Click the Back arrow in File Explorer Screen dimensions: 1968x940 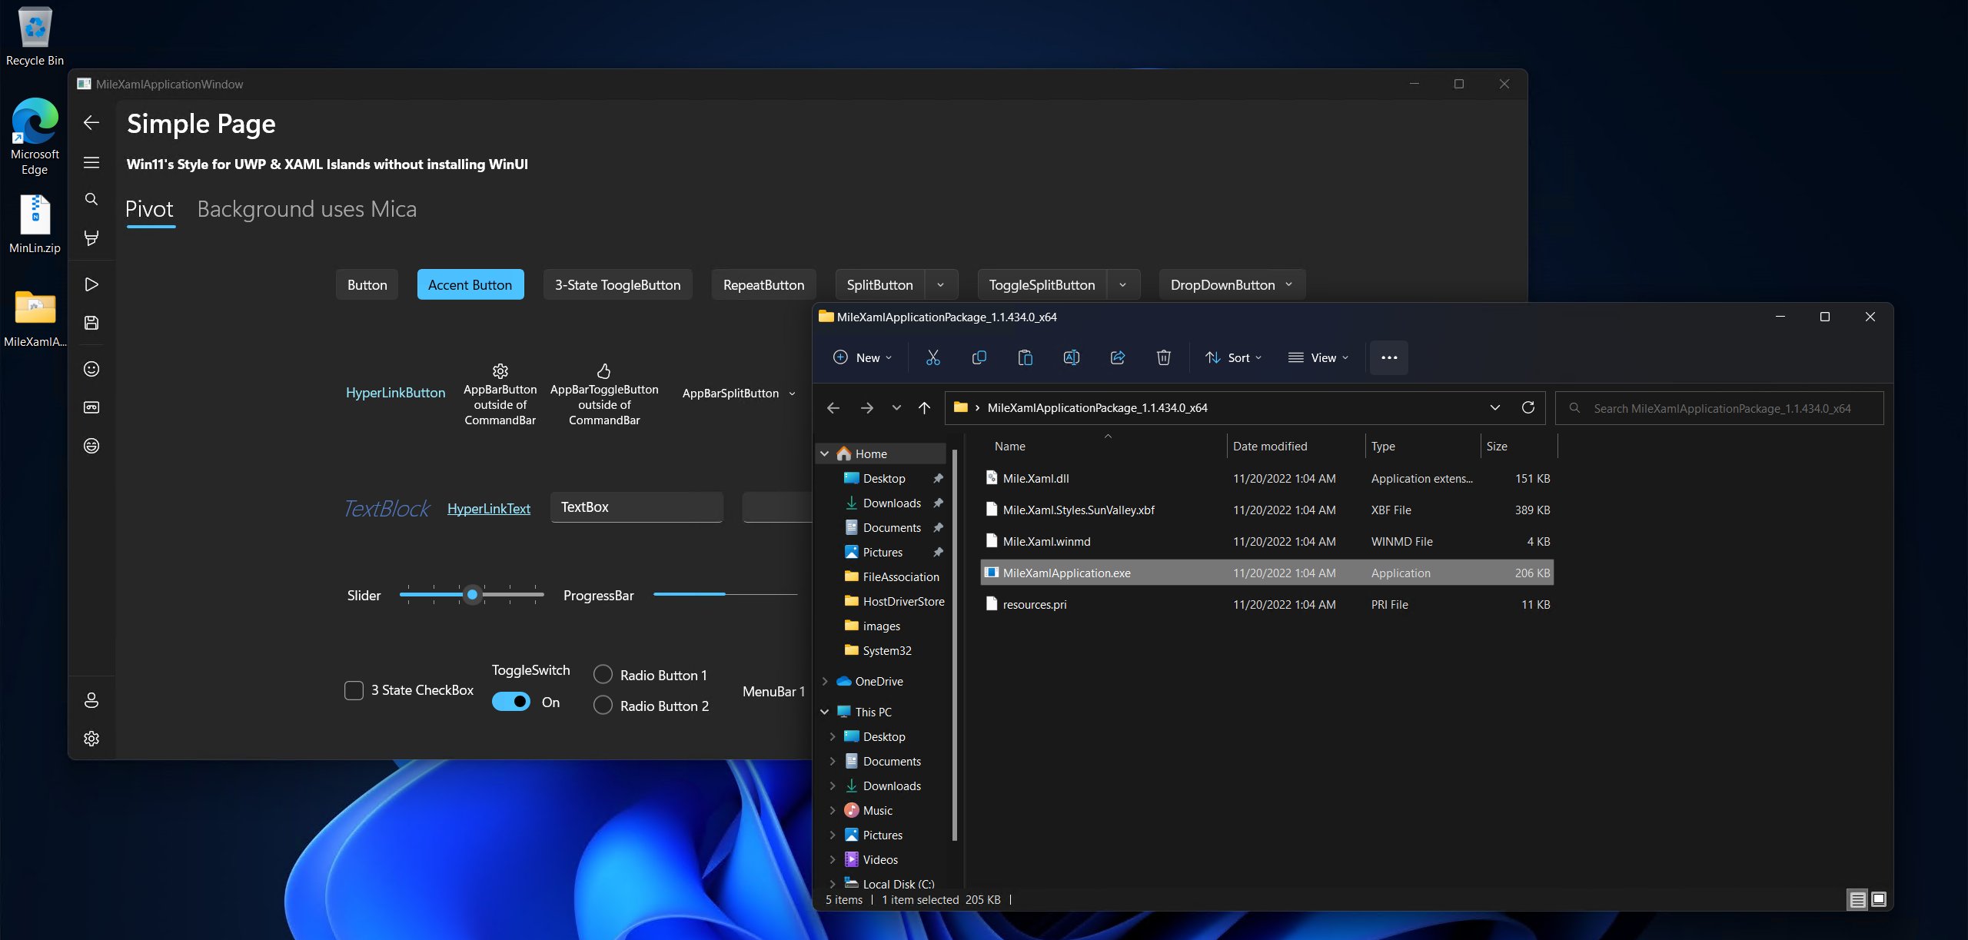tap(833, 408)
